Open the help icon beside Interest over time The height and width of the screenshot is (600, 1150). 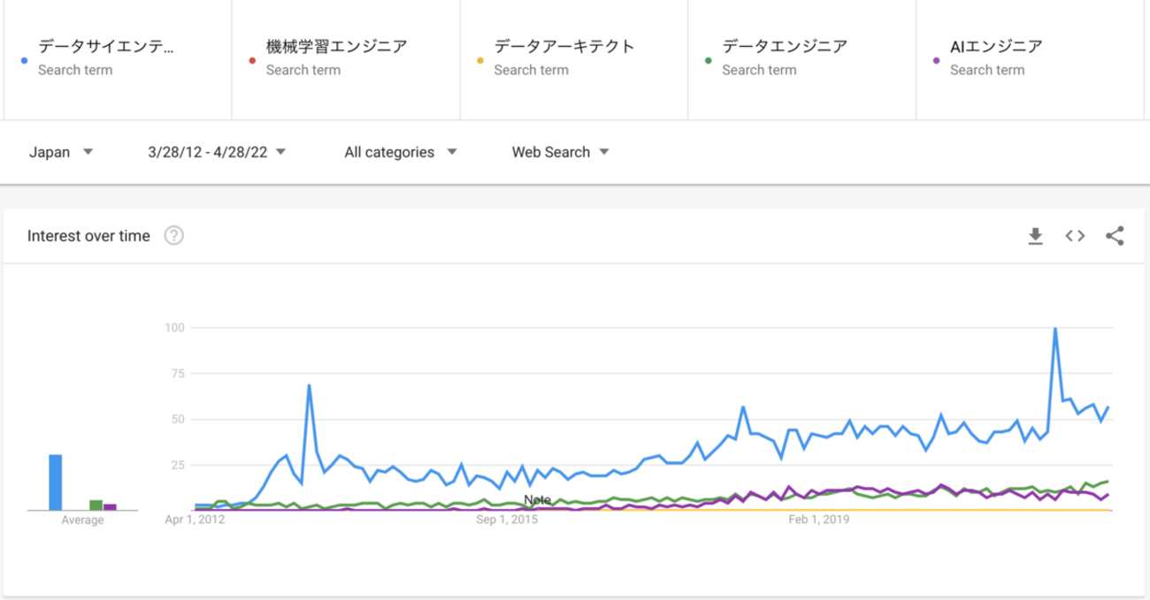tap(174, 236)
